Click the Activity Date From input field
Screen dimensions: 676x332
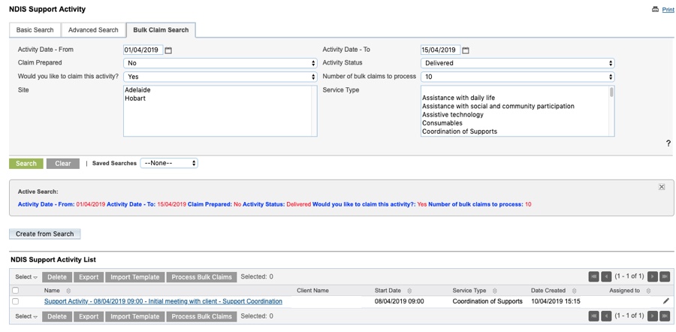coord(143,50)
